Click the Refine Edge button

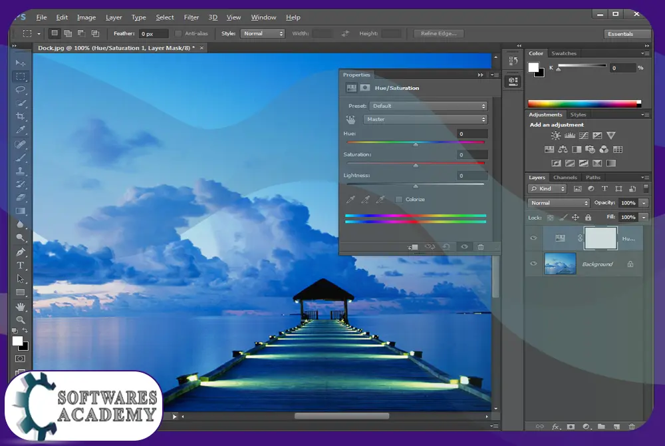click(x=438, y=33)
